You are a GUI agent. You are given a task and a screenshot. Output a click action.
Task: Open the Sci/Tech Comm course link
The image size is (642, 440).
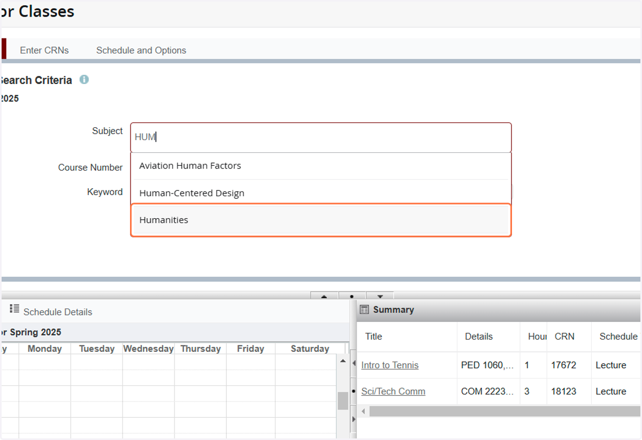(x=393, y=391)
